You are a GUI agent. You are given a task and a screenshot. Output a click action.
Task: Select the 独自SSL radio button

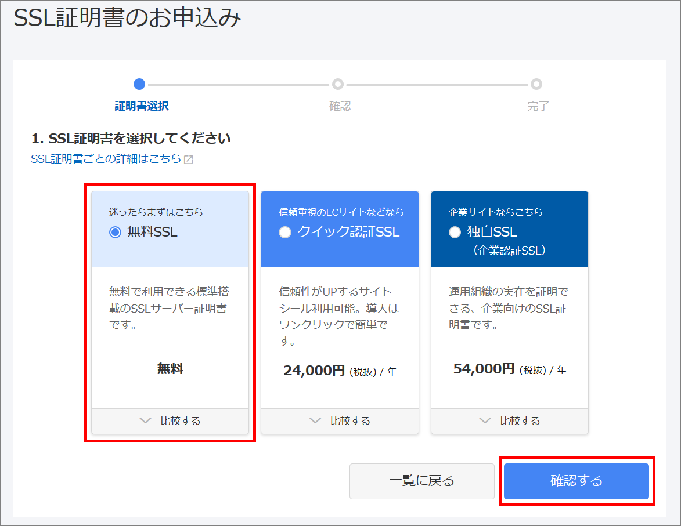point(455,232)
